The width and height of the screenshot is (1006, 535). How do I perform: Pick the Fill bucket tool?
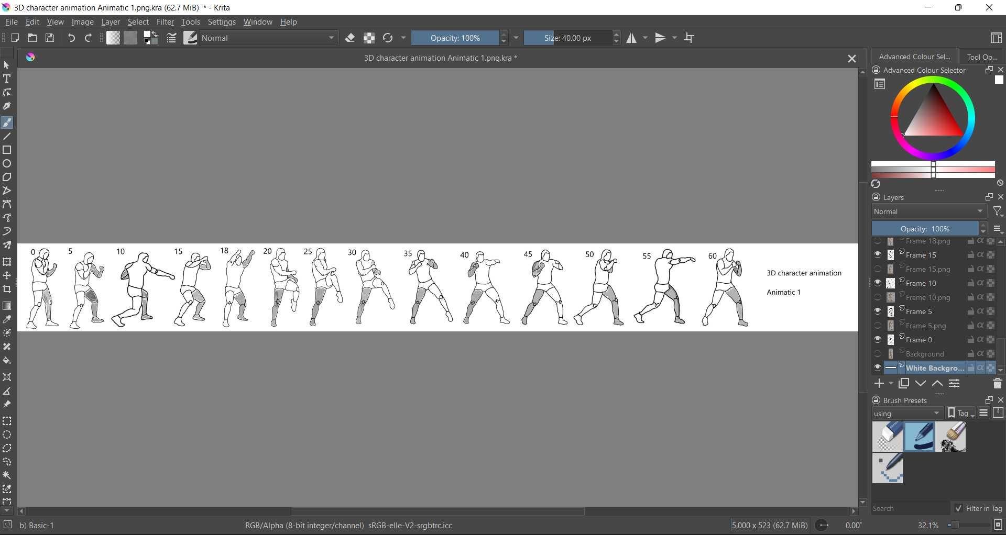click(x=7, y=361)
